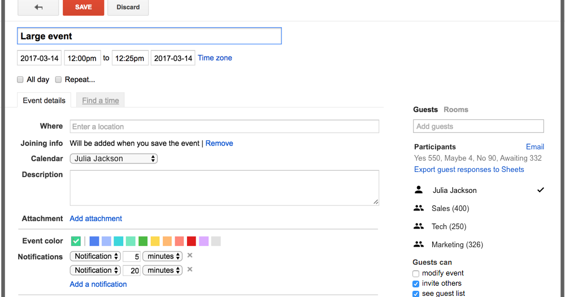This screenshot has width=565, height=297.
Task: Remove the 5 minutes notification
Action: coord(190,256)
